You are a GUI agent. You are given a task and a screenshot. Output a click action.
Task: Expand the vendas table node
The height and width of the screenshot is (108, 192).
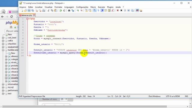click(x=6, y=81)
